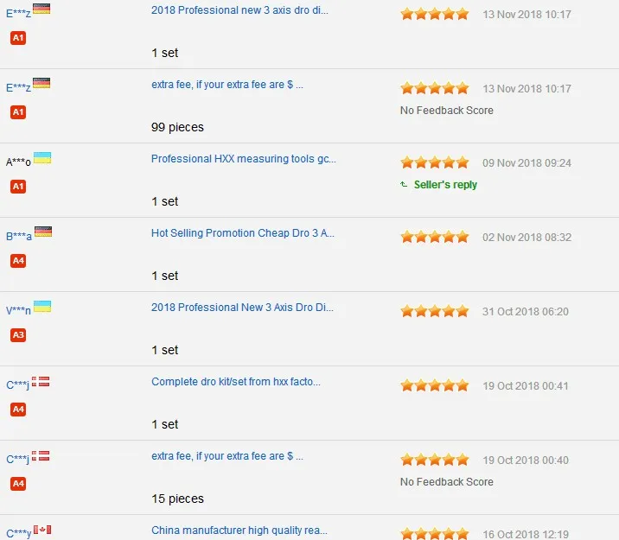Open 'Professional HXX measuring tools' product link
619x540 pixels.
(x=244, y=159)
